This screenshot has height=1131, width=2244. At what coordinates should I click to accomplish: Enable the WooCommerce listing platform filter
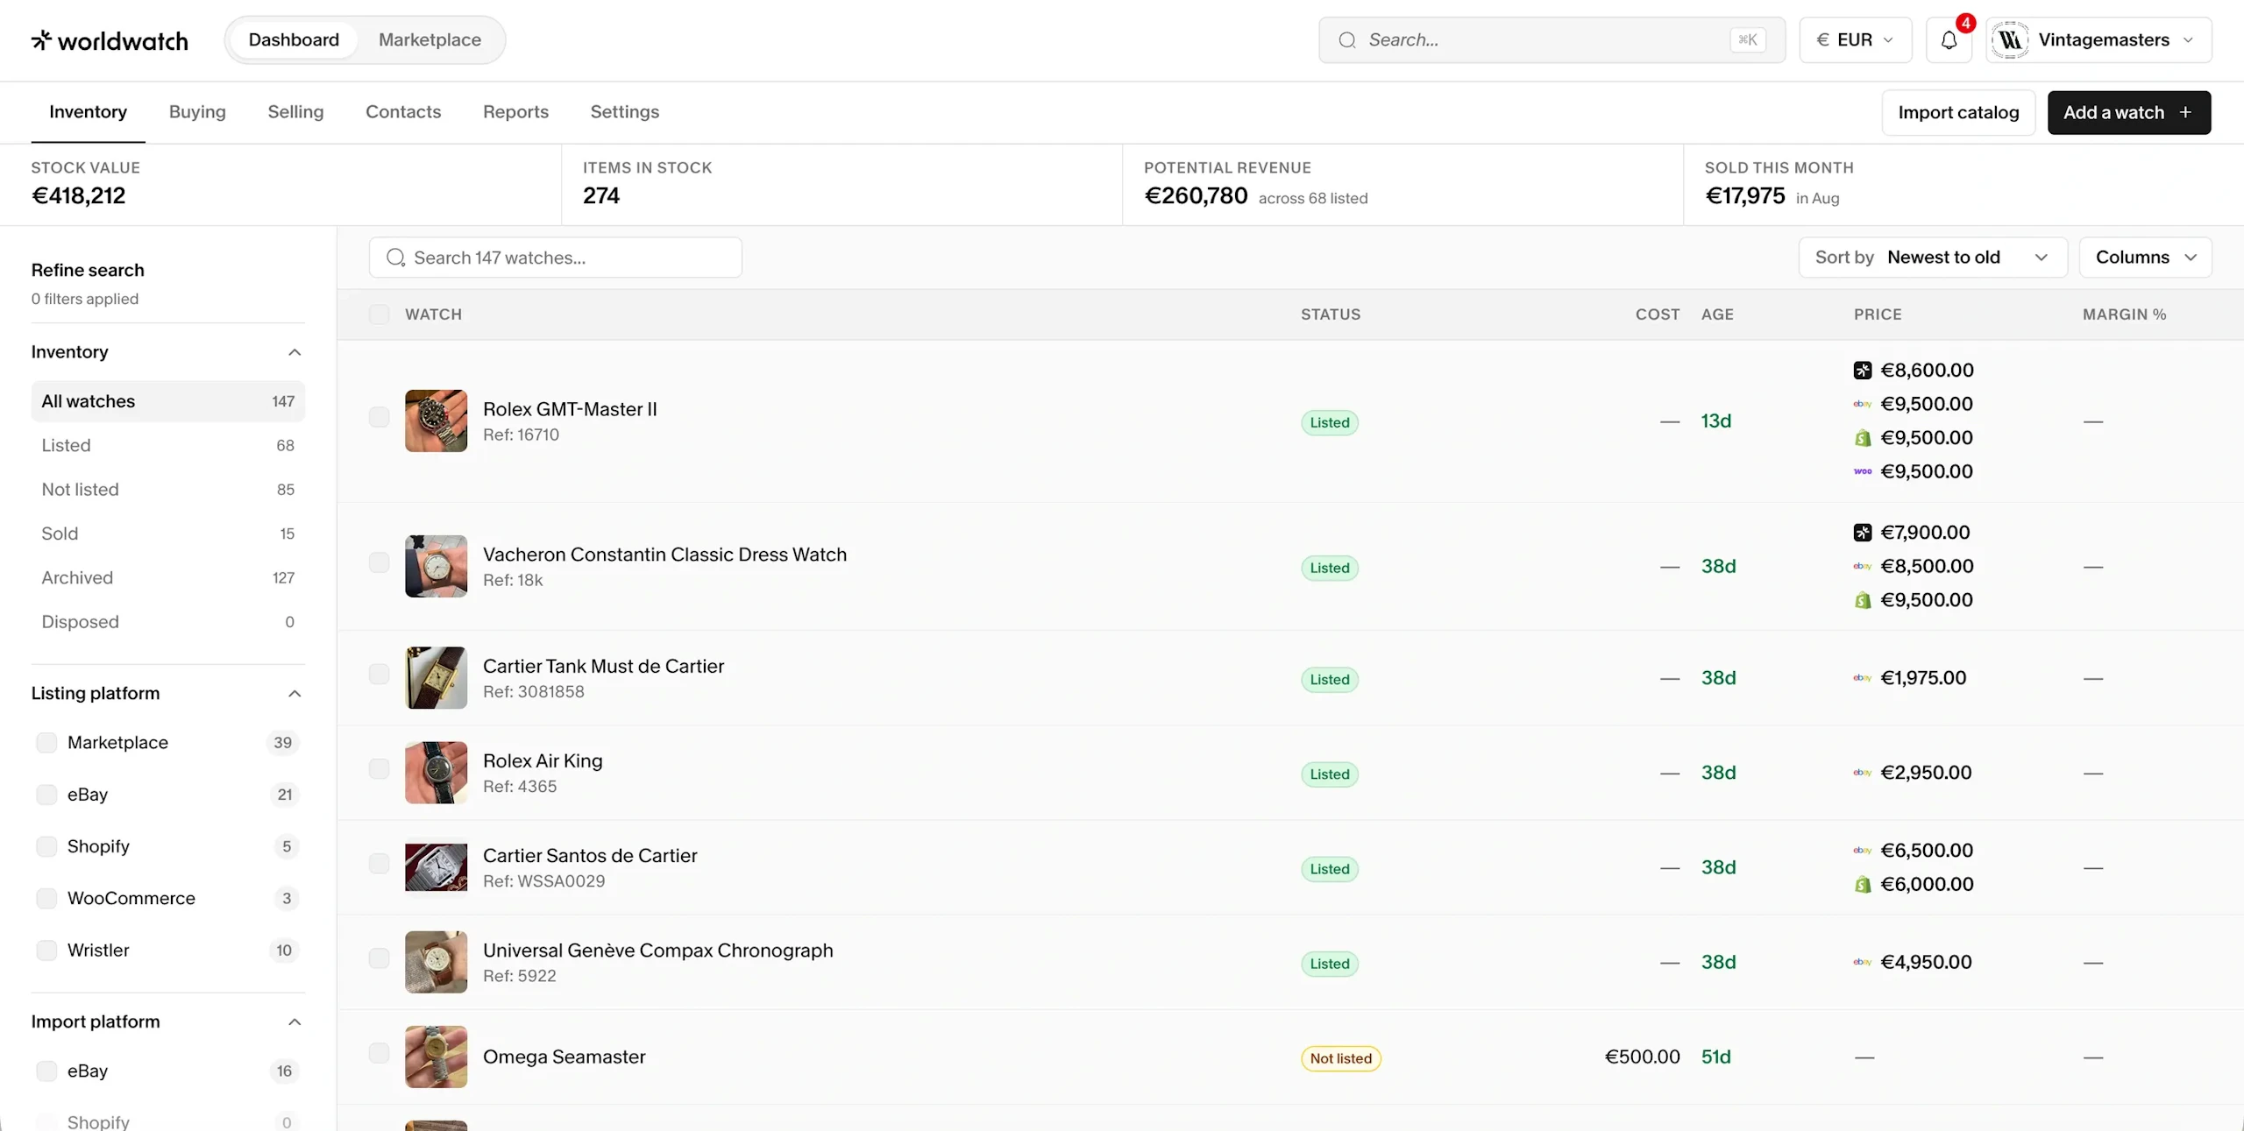pyautogui.click(x=46, y=898)
